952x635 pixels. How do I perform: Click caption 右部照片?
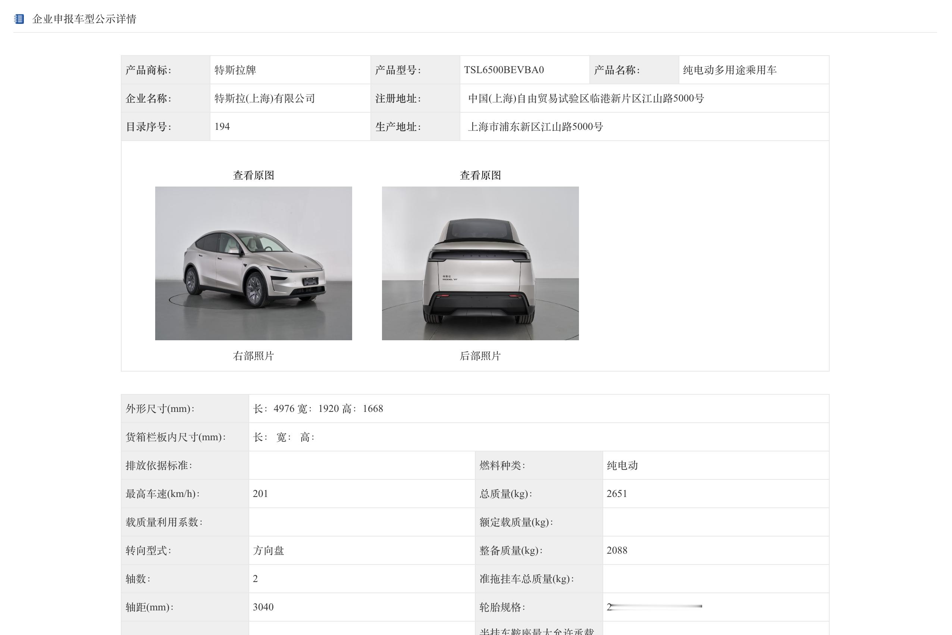(x=254, y=356)
